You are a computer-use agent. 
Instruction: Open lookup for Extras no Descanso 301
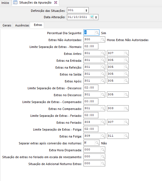(103, 95)
